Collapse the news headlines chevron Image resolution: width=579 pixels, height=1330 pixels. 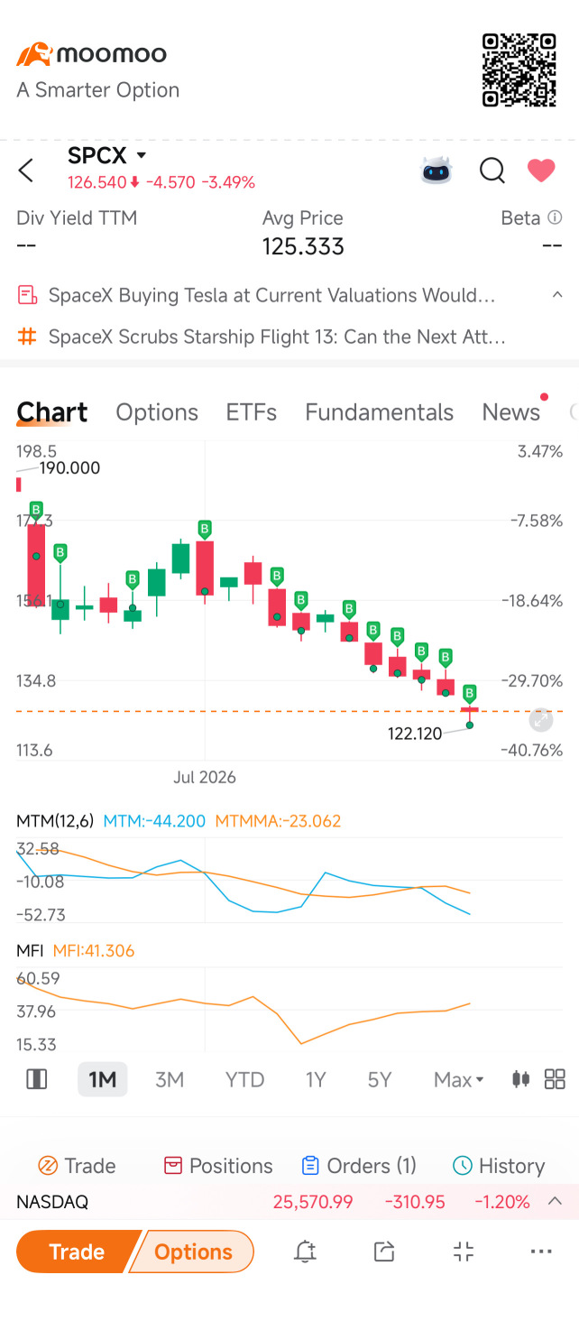tap(557, 295)
